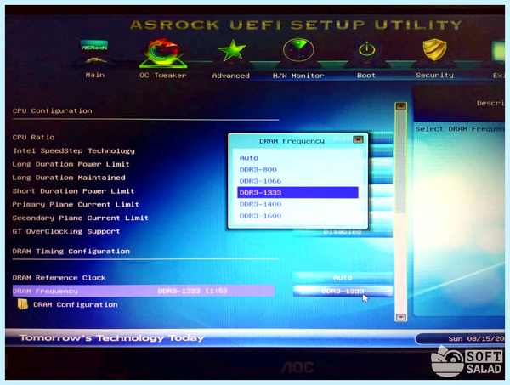Select Primary Plane Current Limit

coord(76,205)
